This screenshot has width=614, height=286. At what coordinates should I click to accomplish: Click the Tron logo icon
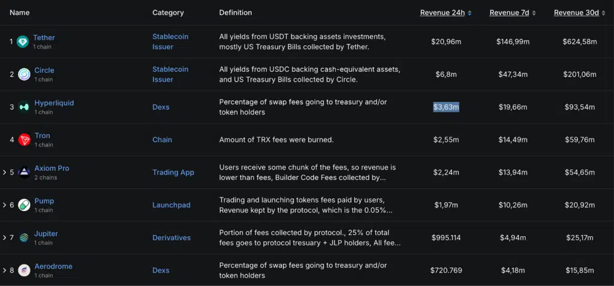(x=24, y=140)
